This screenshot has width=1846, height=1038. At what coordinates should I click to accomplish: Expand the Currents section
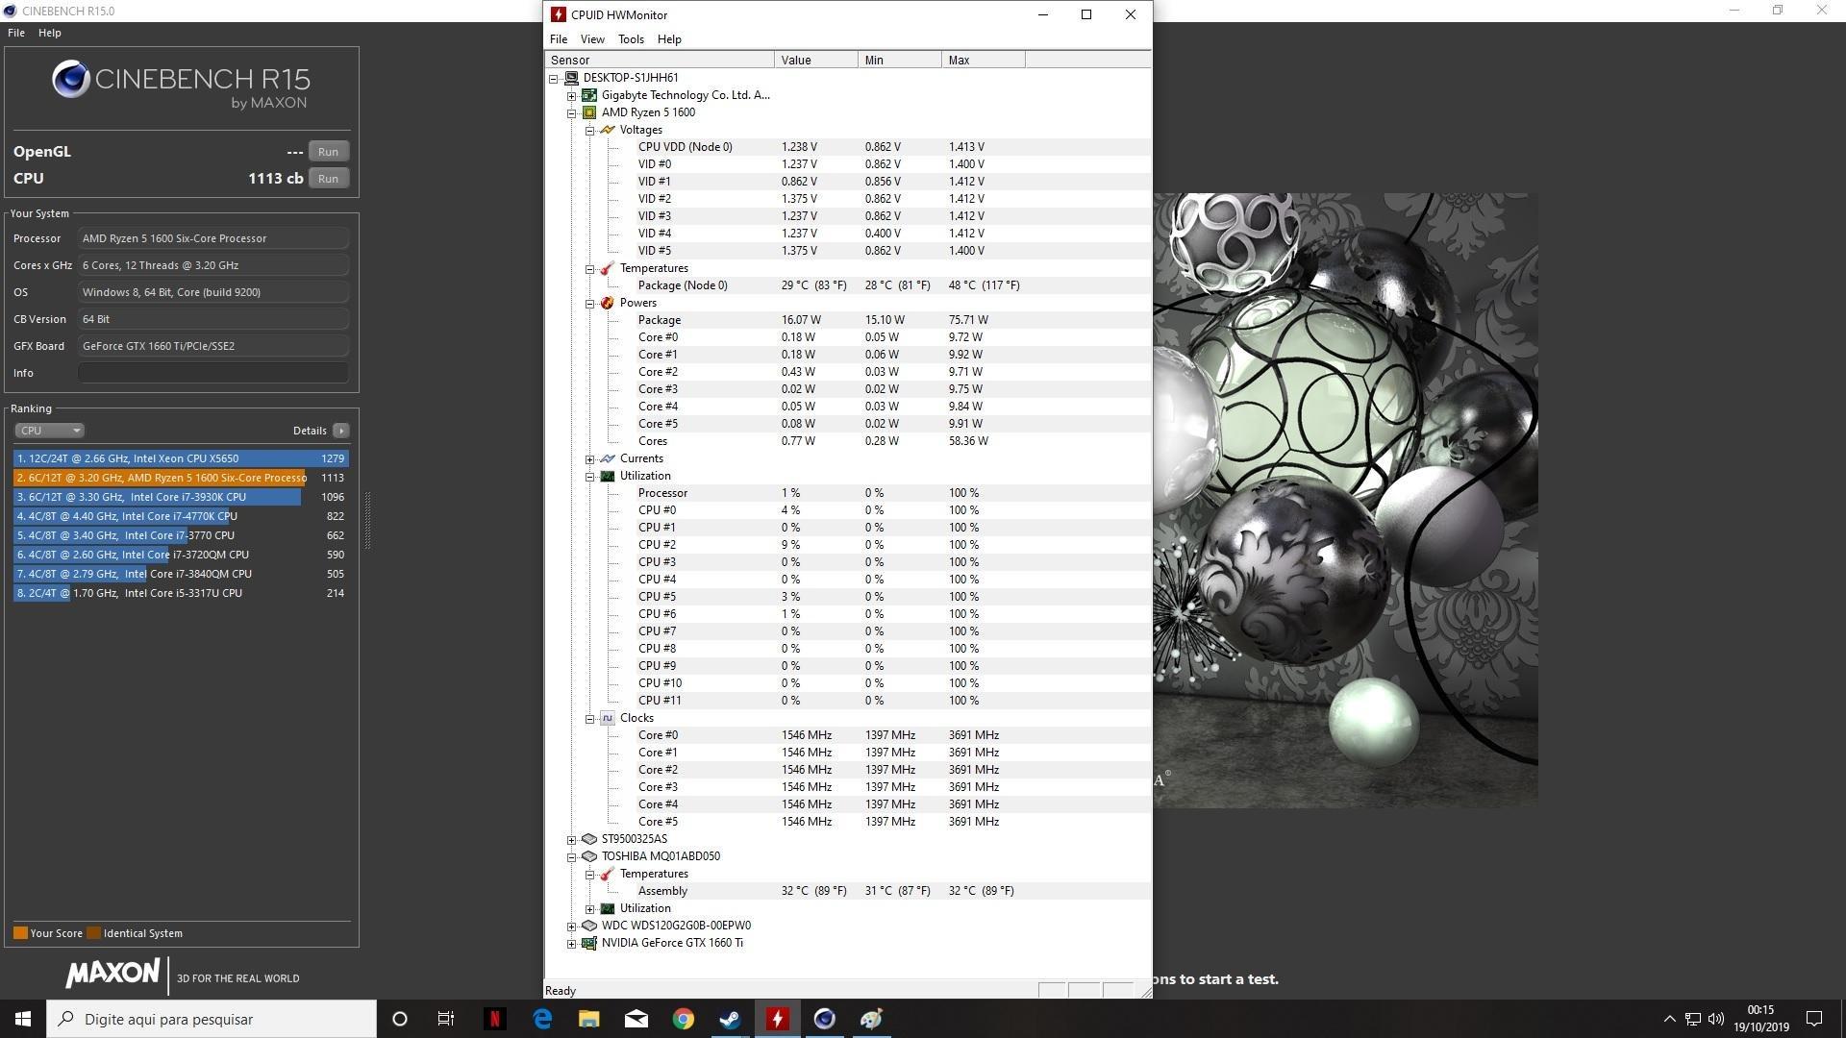(590, 459)
